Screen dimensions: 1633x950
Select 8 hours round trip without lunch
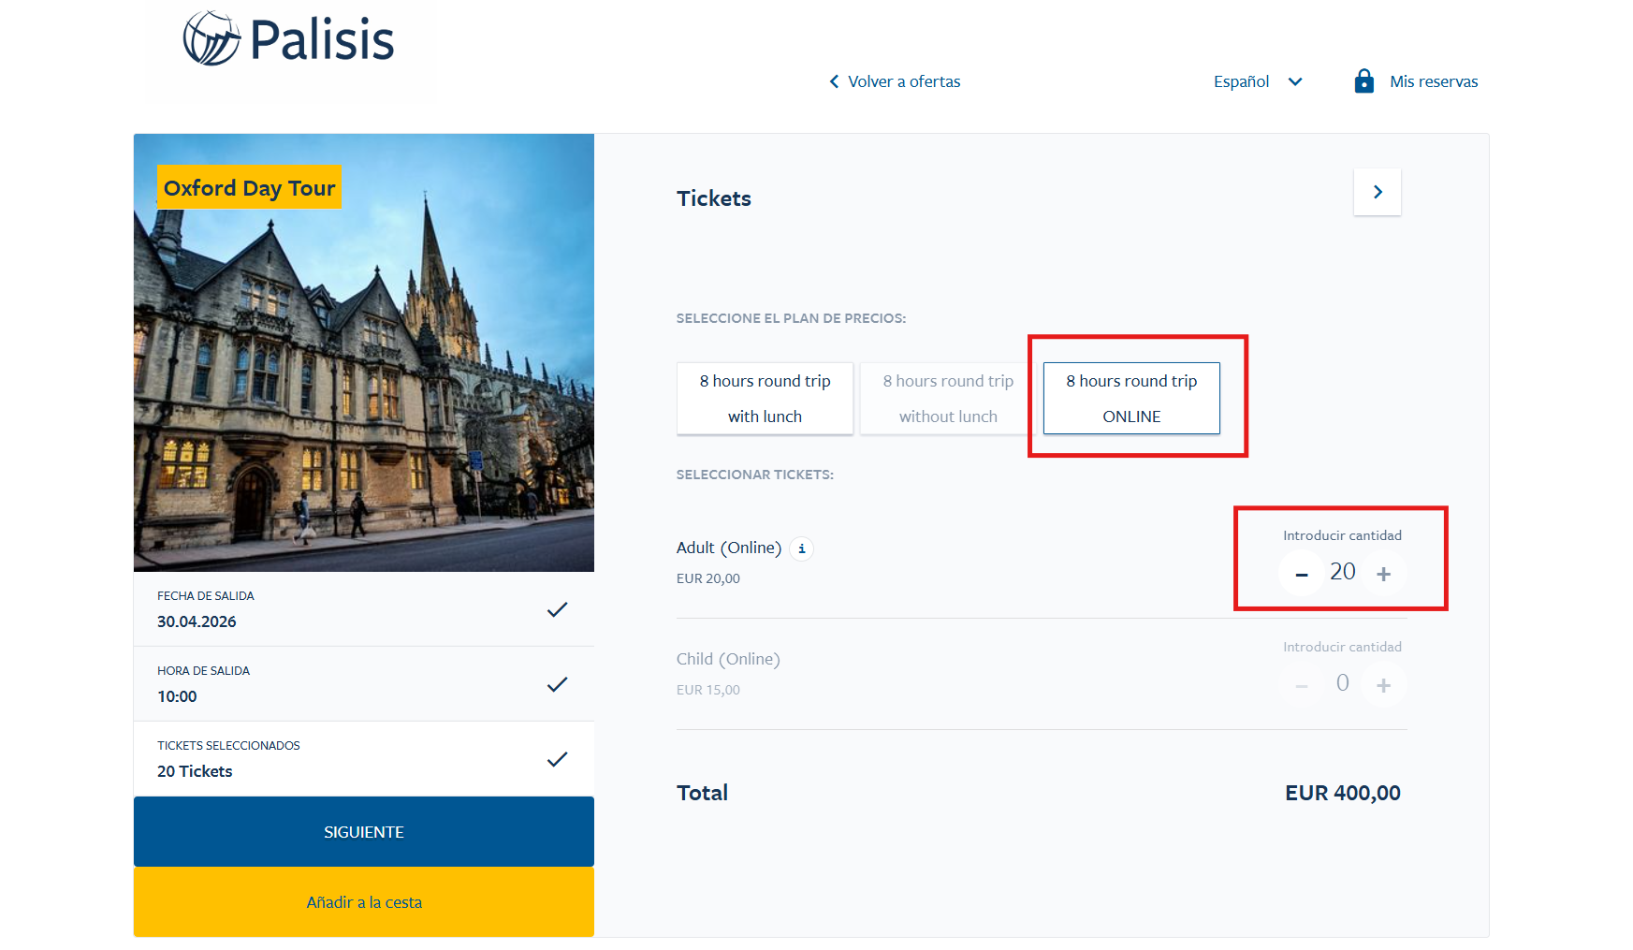948,399
